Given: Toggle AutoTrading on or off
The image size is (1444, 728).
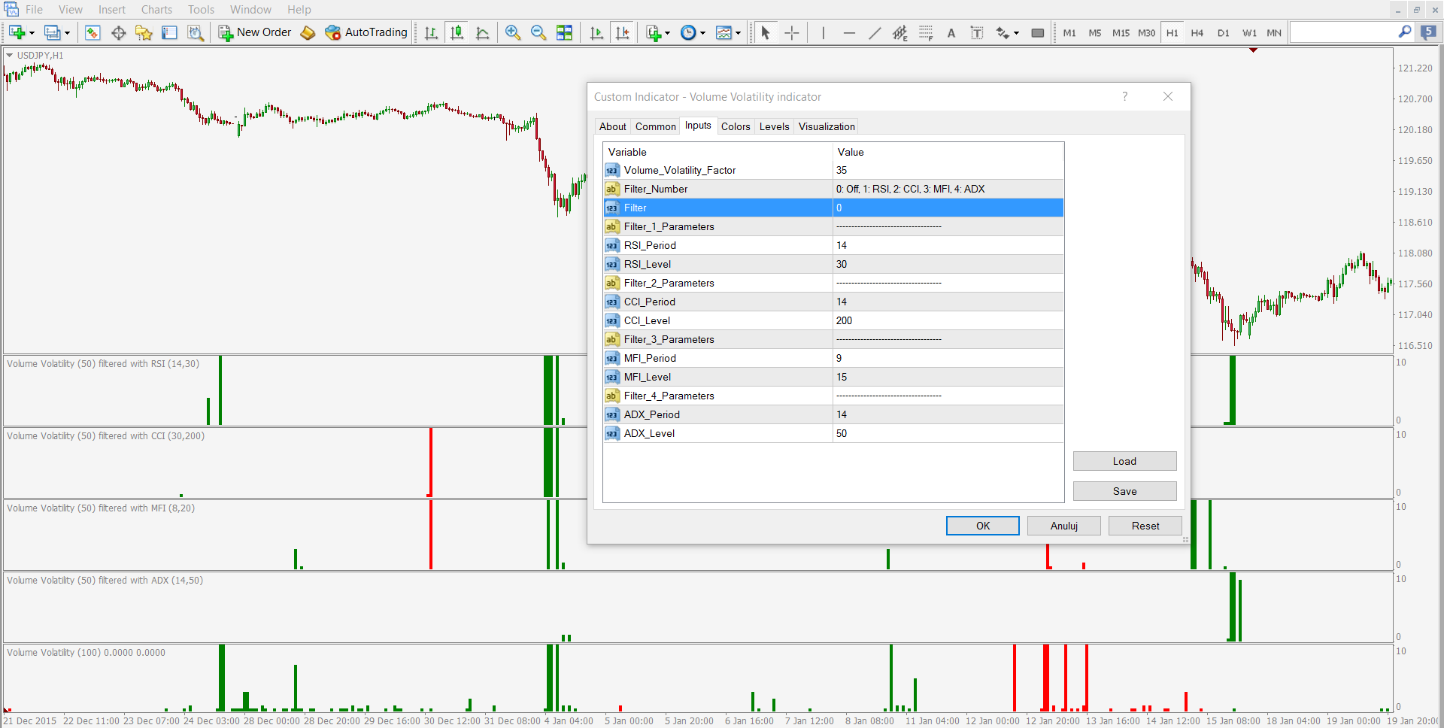Looking at the screenshot, I should coord(366,32).
